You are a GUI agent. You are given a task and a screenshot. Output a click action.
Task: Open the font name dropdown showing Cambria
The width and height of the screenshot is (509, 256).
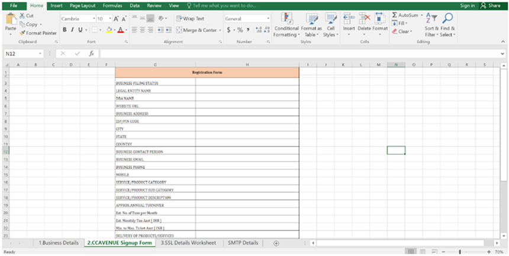[92, 19]
